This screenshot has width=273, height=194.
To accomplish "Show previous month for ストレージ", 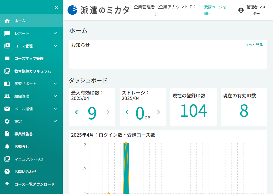I will tap(127, 112).
